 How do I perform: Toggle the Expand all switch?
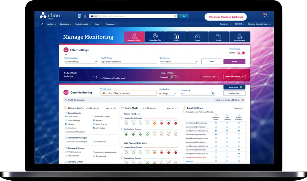coord(174,77)
